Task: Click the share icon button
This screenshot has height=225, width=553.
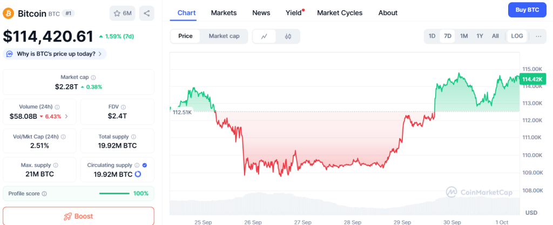Action: pyautogui.click(x=147, y=13)
